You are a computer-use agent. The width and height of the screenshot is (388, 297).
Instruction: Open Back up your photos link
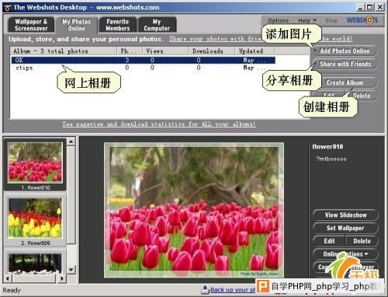(233, 290)
